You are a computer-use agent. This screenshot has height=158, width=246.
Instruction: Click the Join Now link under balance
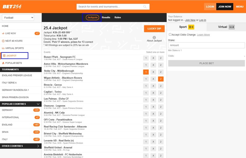190,20
